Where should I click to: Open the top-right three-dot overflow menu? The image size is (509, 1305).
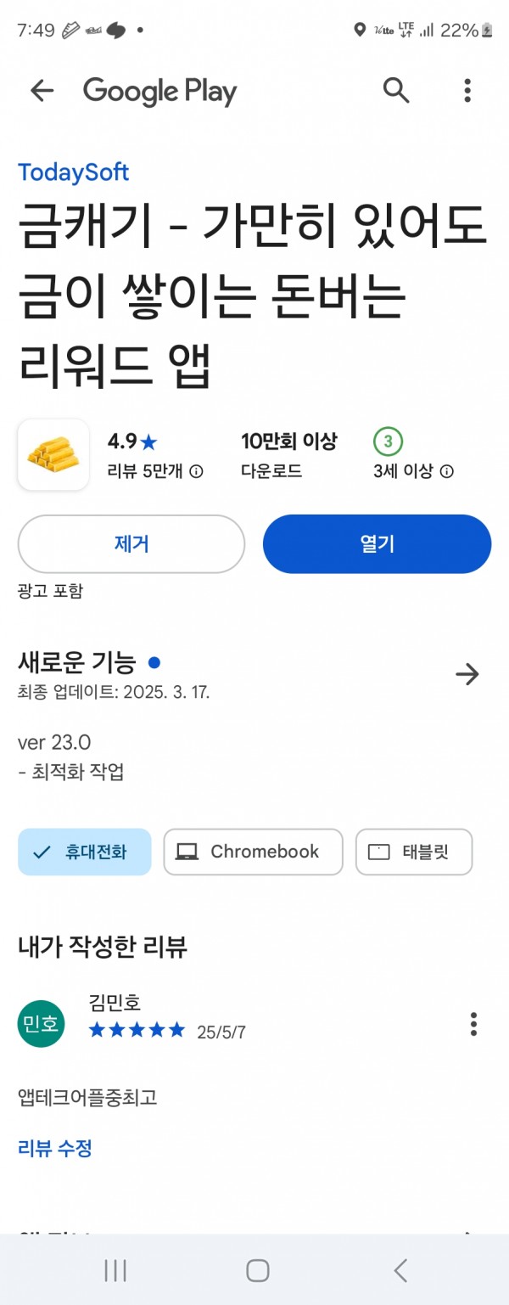pyautogui.click(x=467, y=90)
